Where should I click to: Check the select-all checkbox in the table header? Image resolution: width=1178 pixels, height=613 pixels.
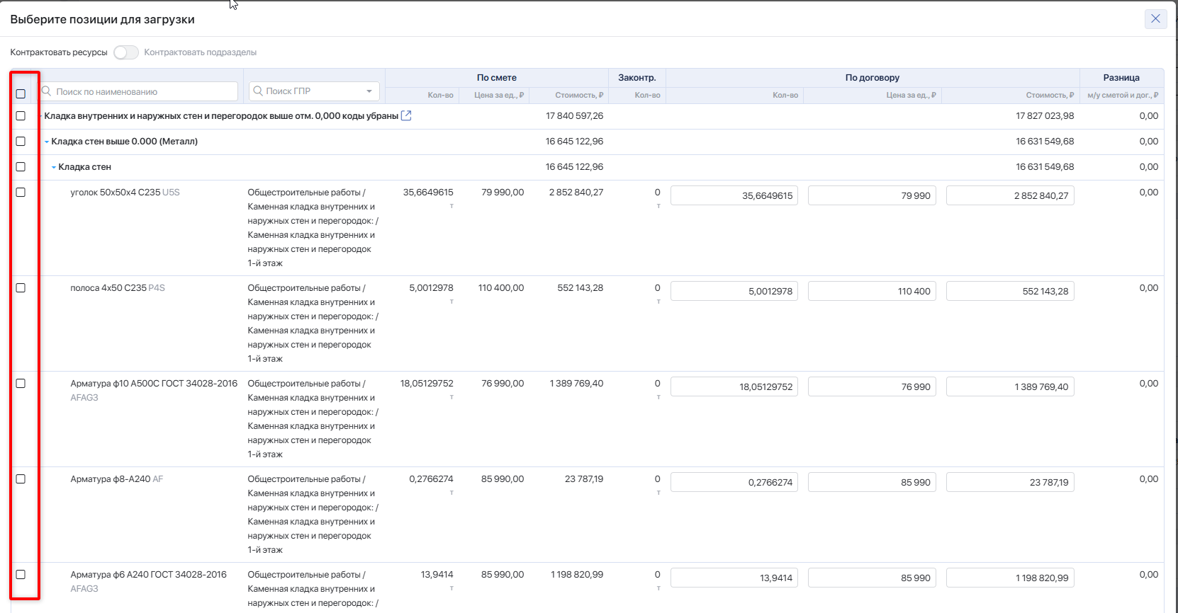(x=21, y=93)
